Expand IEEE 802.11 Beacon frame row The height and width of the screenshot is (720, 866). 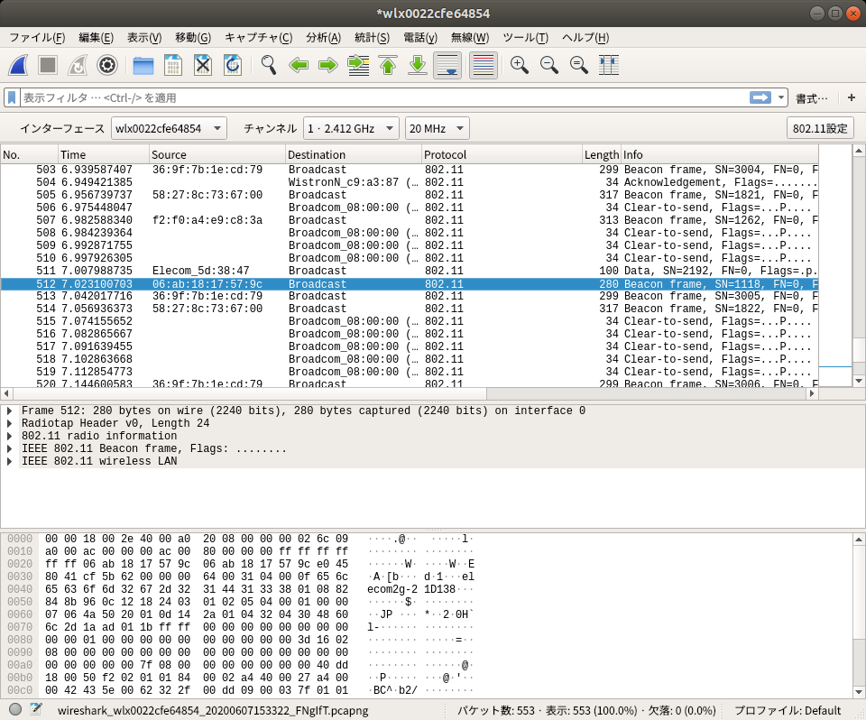point(9,448)
